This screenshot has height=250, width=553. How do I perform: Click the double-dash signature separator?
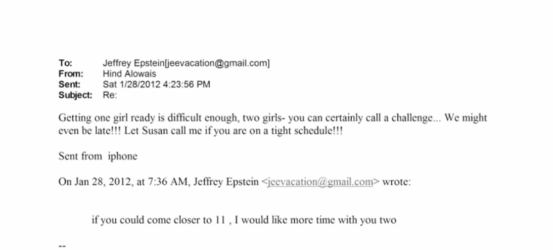pyautogui.click(x=62, y=246)
